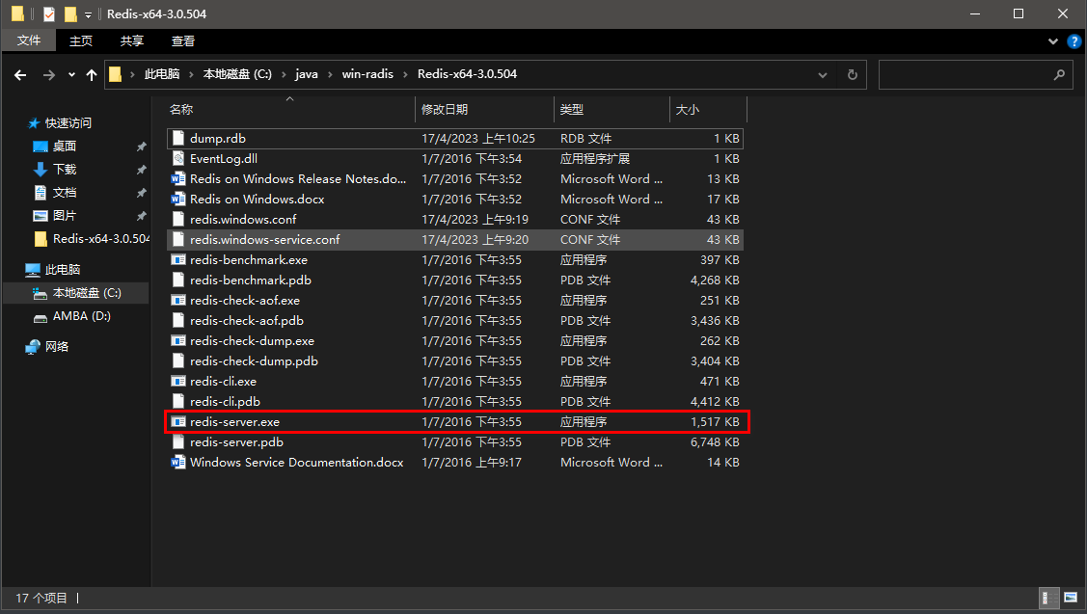Click the java breadcrumb segment
Viewport: 1087px width, 614px height.
[307, 74]
